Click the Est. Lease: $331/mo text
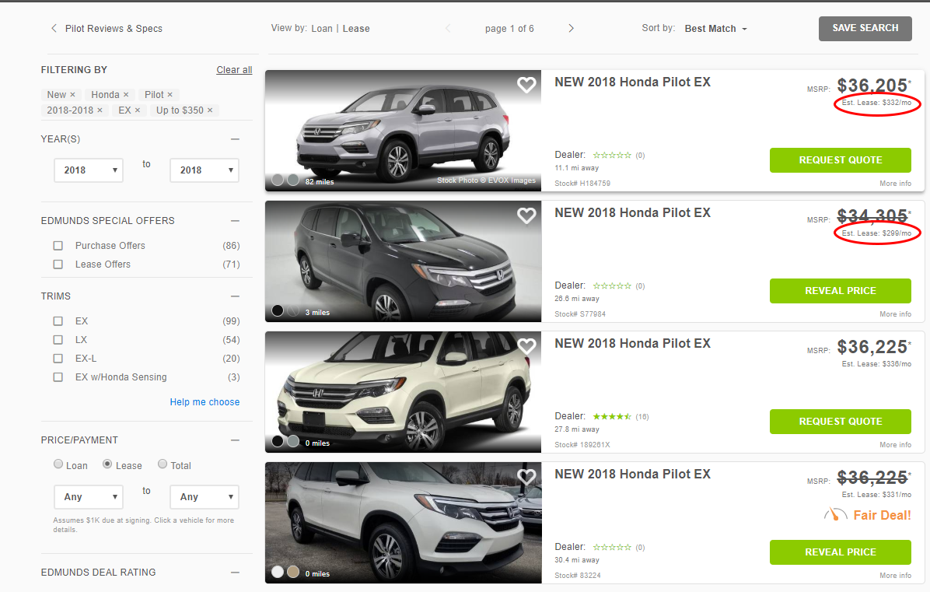 [876, 494]
